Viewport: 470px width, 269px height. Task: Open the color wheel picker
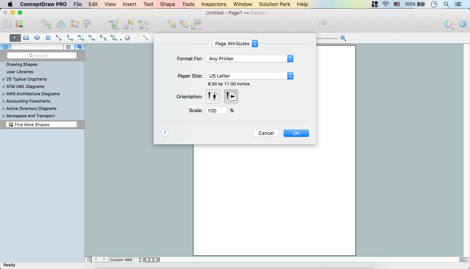click(448, 24)
